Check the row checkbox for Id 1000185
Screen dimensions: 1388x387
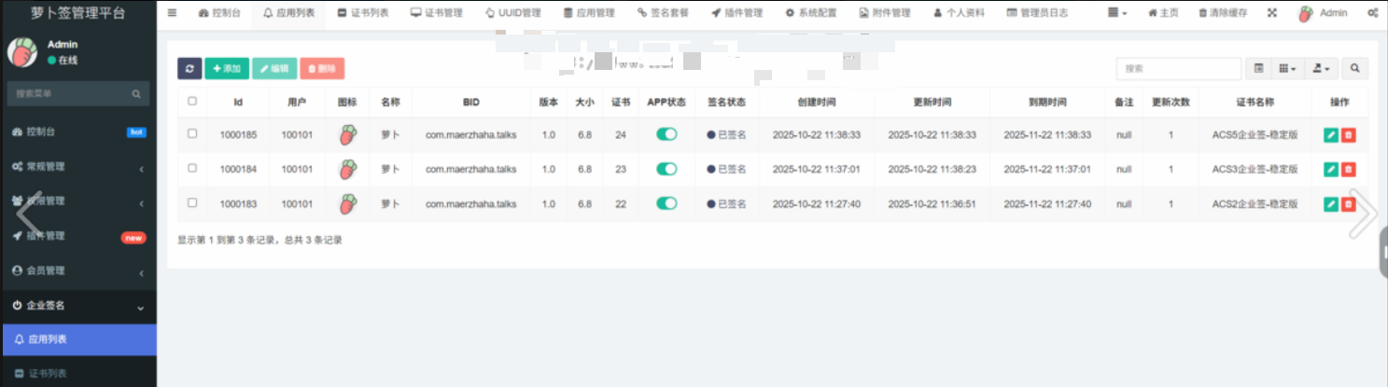192,134
